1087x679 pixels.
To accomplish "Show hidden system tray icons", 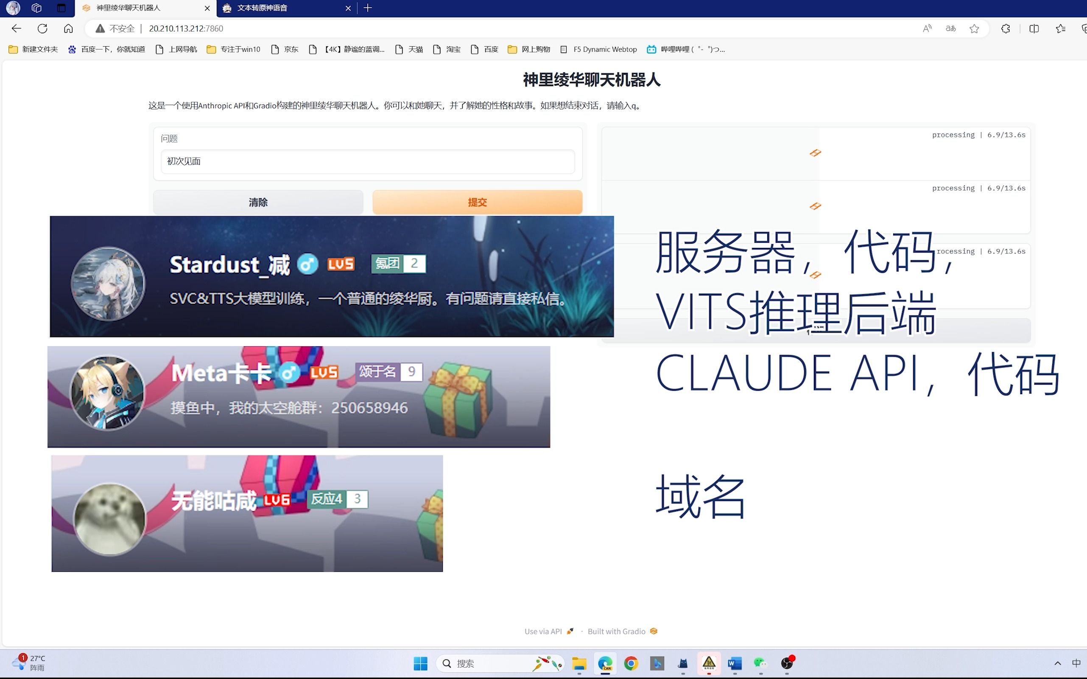I will coord(1057,663).
